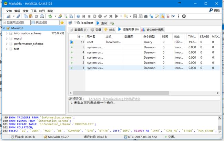Collapse the MariaDB tree node

4,28
